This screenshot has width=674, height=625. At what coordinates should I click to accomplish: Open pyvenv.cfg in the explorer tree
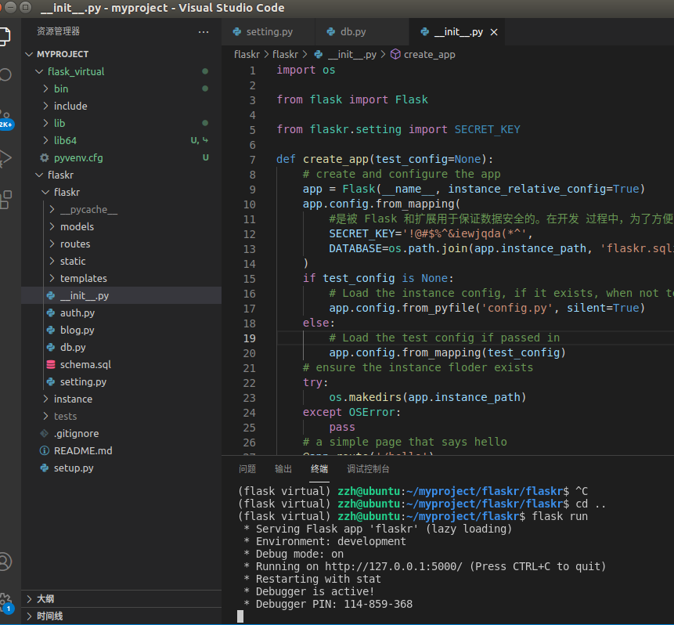pos(121,158)
